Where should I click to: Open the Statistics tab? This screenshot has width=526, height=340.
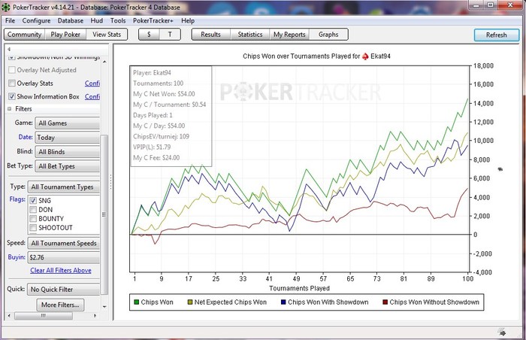pyautogui.click(x=250, y=35)
